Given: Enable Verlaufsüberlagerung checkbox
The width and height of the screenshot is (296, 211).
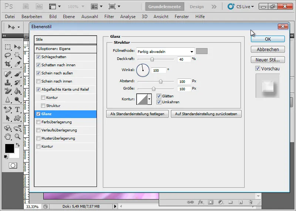Looking at the screenshot, I should click(x=38, y=130).
